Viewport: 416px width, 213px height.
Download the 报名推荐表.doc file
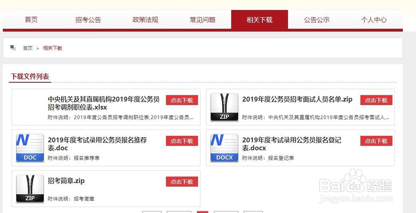click(x=182, y=141)
